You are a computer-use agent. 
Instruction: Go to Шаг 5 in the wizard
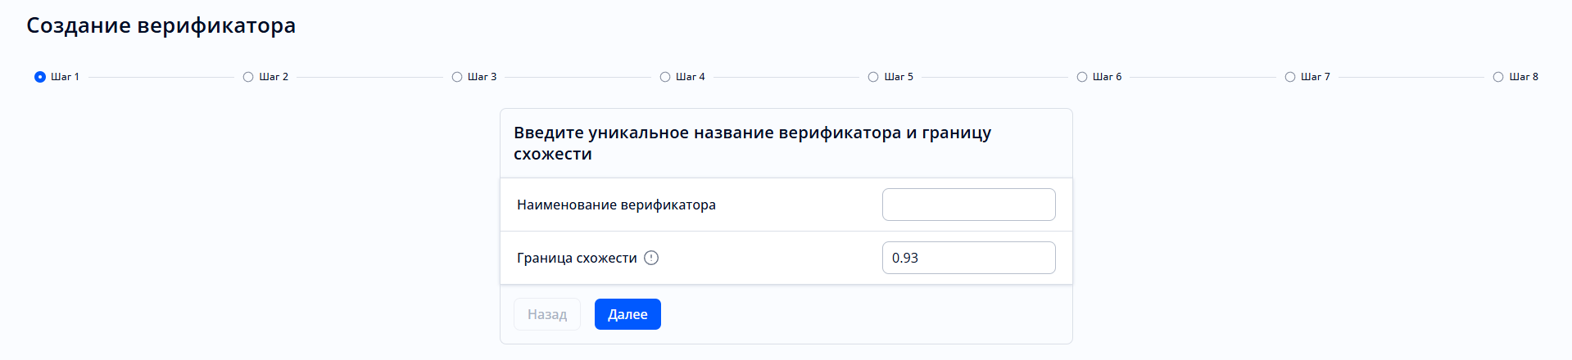point(873,77)
